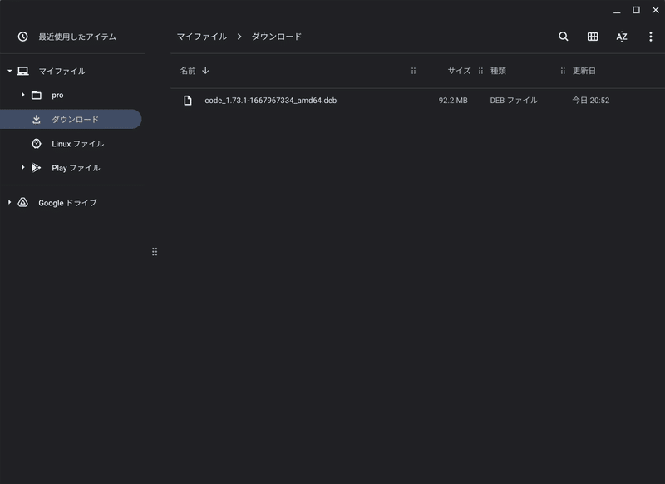Sort by the 名前 column header
Viewport: 665px width, 484px height.
click(188, 71)
